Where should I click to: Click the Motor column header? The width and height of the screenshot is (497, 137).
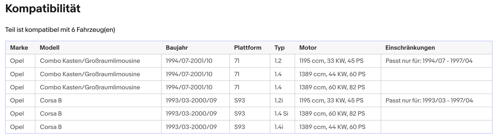308,48
